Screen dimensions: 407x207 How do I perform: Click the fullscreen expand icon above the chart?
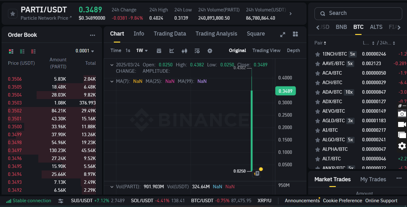pyautogui.click(x=283, y=35)
